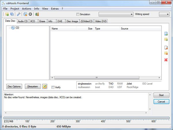
Task: Switch to the Disc Image tab
Action: (72, 21)
